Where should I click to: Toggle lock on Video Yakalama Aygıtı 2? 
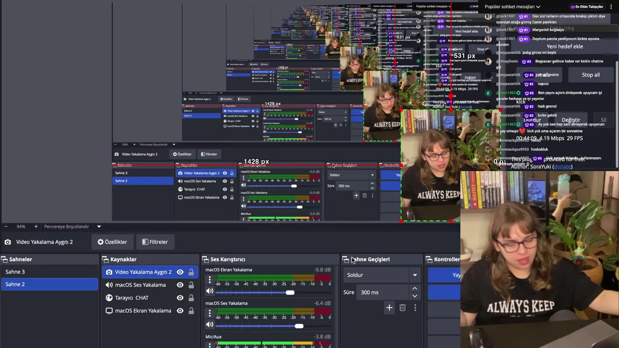tap(191, 272)
